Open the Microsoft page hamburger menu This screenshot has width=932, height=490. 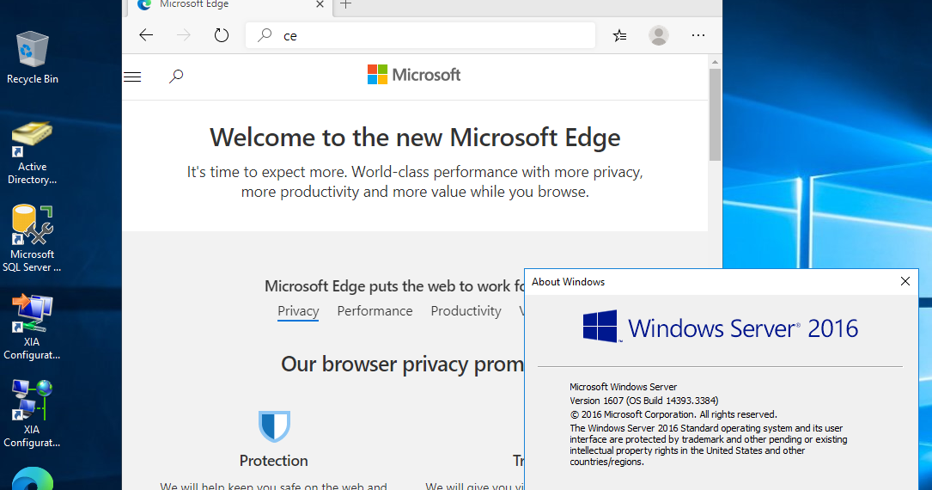pyautogui.click(x=132, y=77)
